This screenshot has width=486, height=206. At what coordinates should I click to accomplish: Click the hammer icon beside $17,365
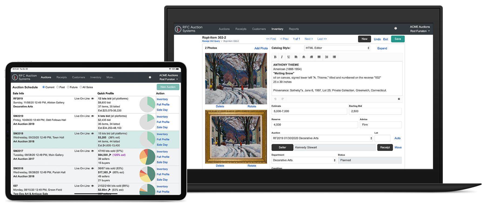pyautogui.click(x=110, y=172)
